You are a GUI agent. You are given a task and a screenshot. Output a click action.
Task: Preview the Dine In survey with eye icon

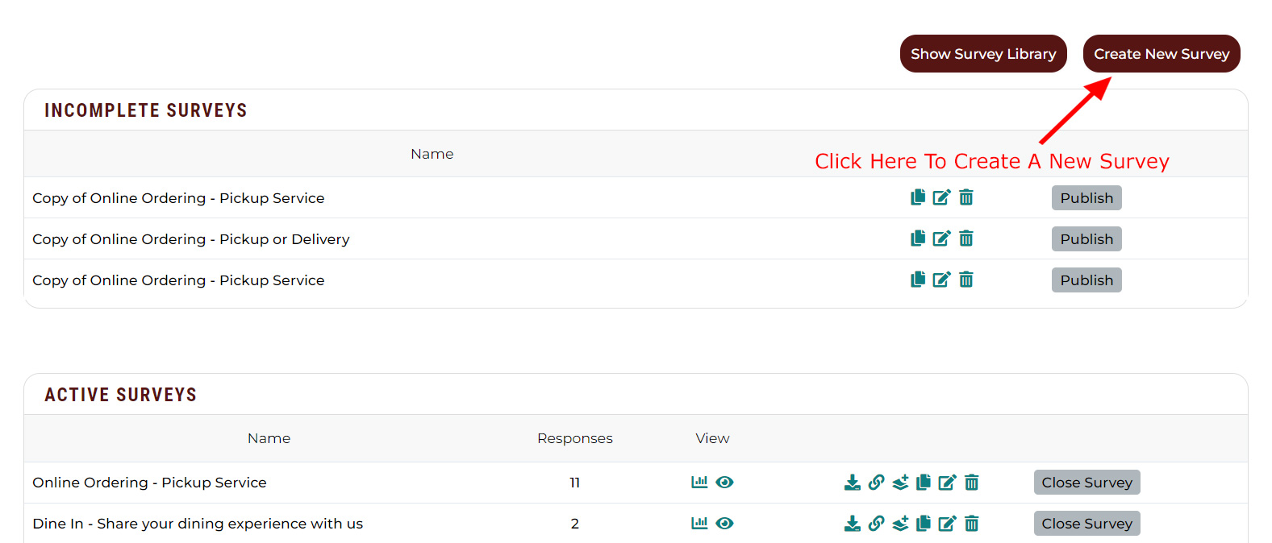click(x=724, y=523)
